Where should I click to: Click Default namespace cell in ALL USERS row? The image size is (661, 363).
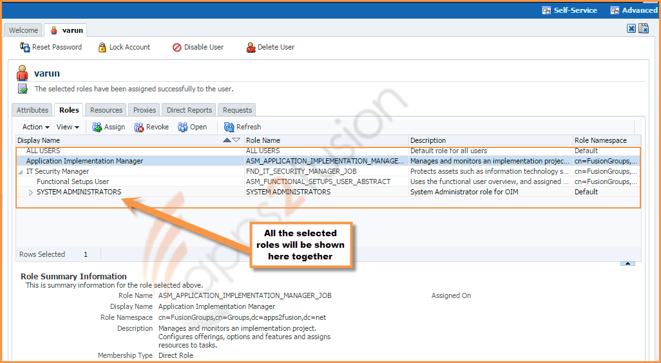tap(586, 151)
